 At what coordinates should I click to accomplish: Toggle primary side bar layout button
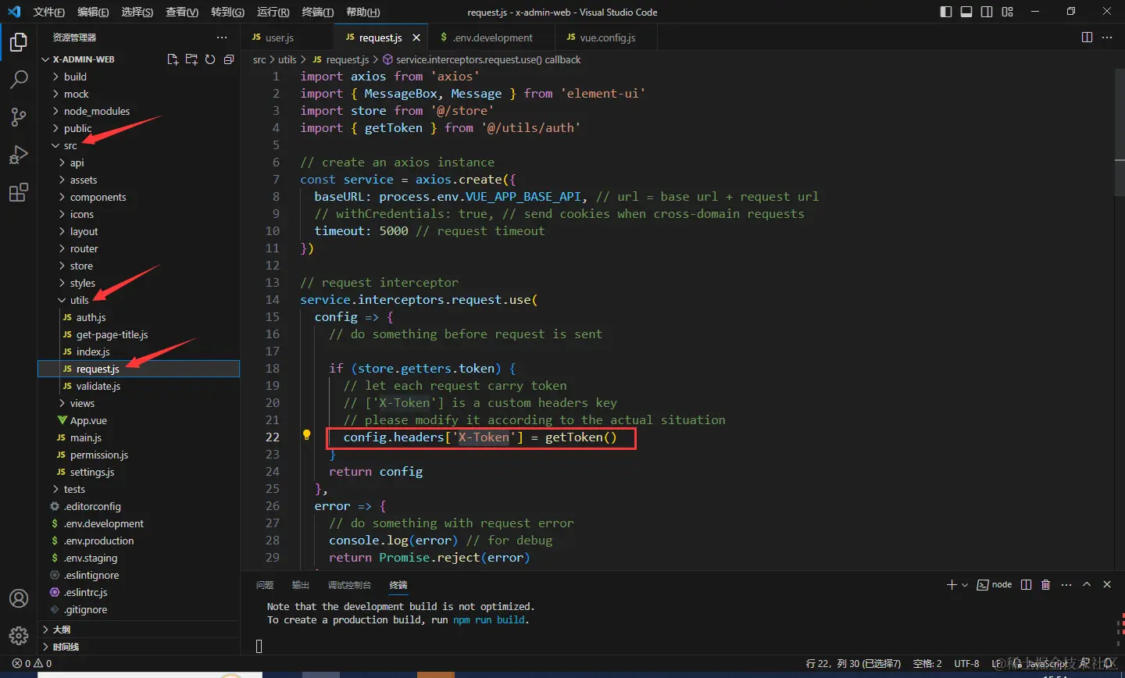946,12
